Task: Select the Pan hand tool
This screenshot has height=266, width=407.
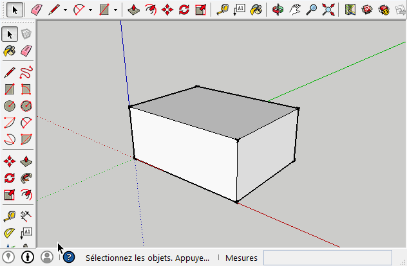Action: (x=295, y=10)
